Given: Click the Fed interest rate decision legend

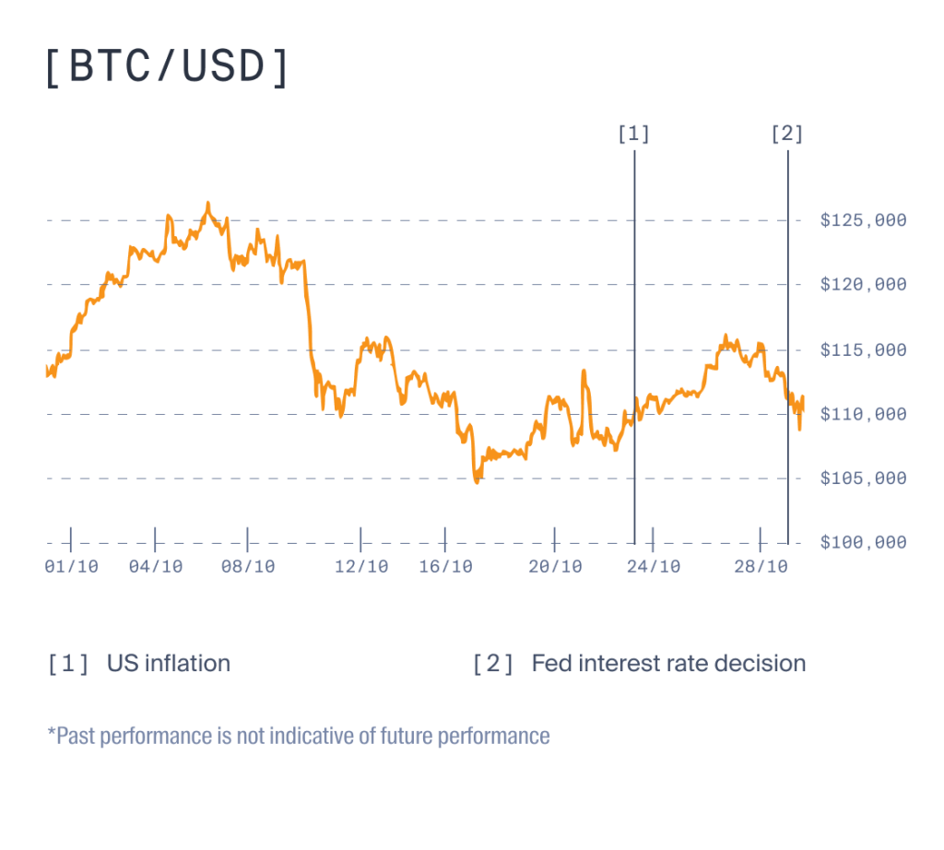Looking at the screenshot, I should point(668,663).
